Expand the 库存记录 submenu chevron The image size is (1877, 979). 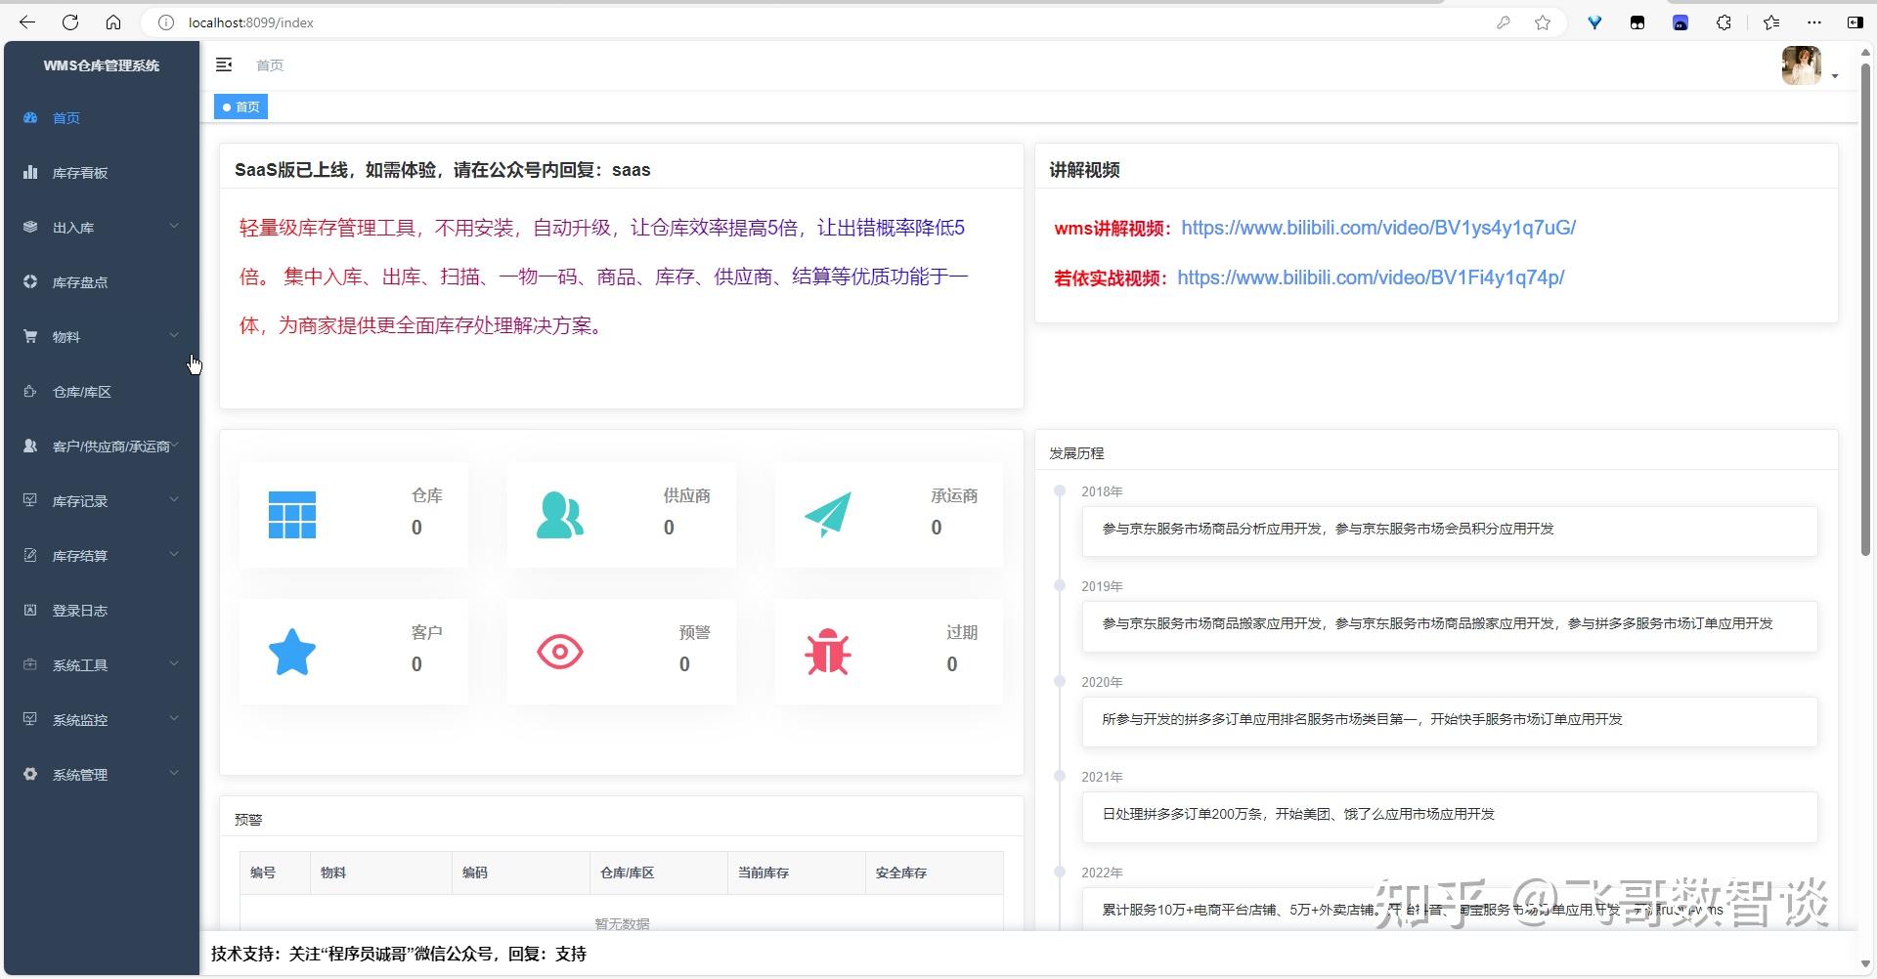coord(174,500)
